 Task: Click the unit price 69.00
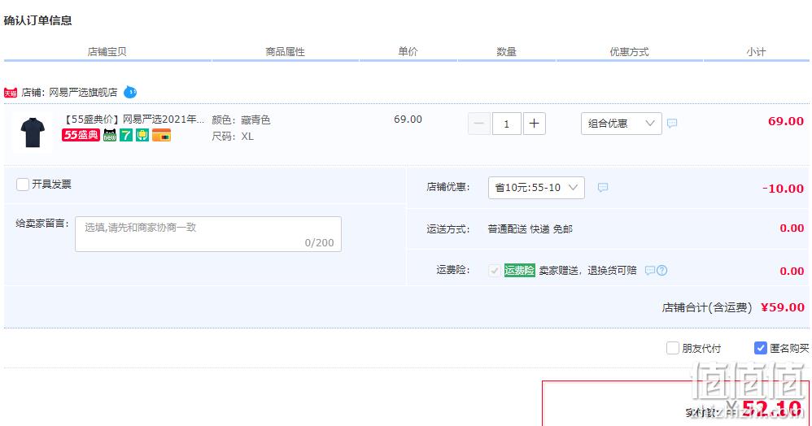point(408,119)
